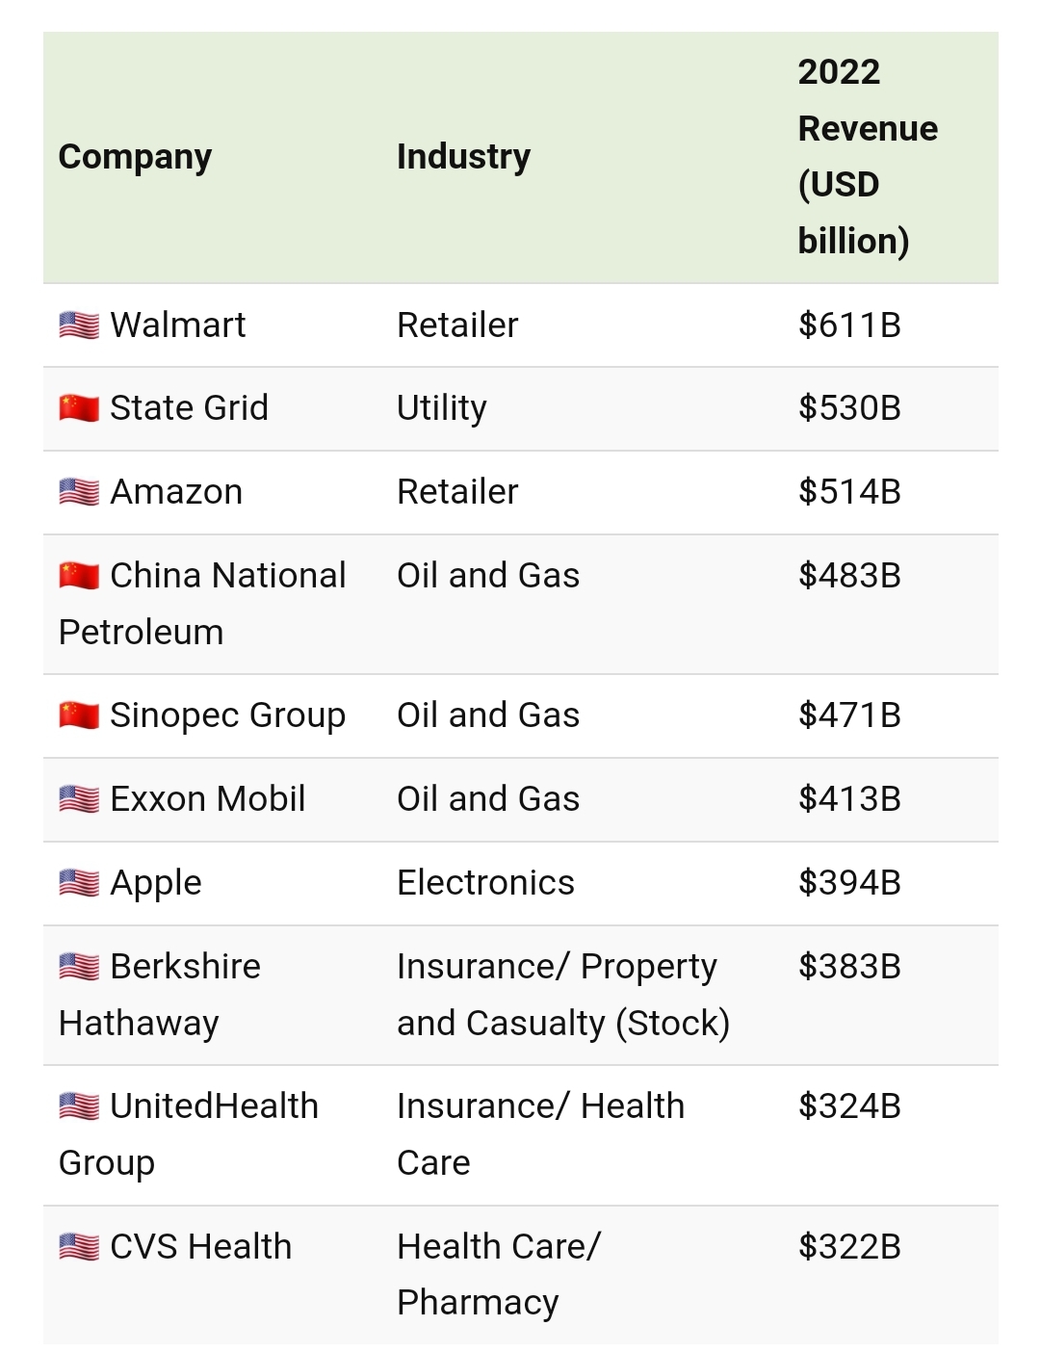Click the China flag beside China National Petroleum
1040x1352 pixels.
(x=79, y=576)
